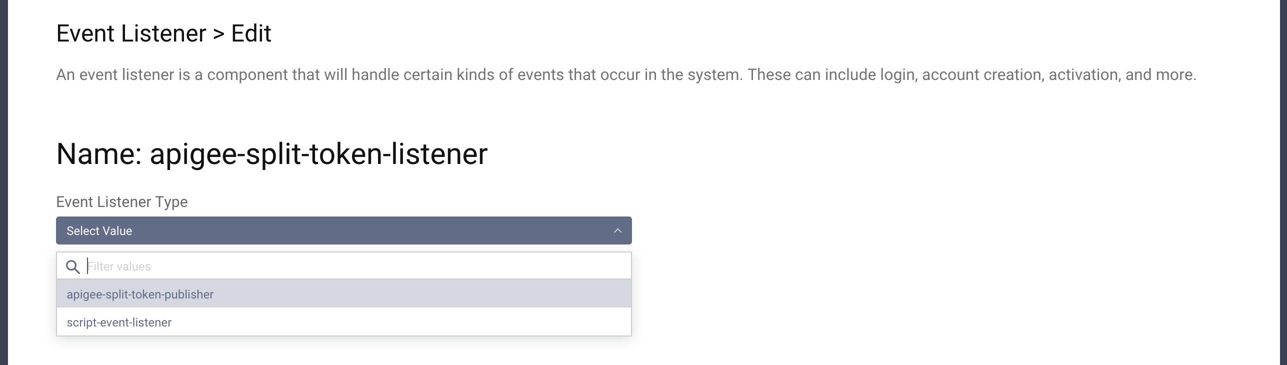Click the magnifier icon in the filter box
This screenshot has width=1287, height=365.
pos(73,266)
